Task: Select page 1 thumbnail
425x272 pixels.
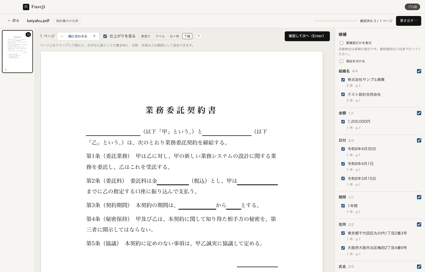Action: tap(18, 51)
